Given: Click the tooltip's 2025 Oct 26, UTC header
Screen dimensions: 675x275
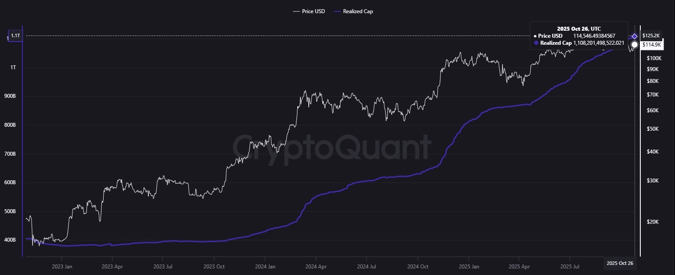Looking at the screenshot, I should point(579,29).
